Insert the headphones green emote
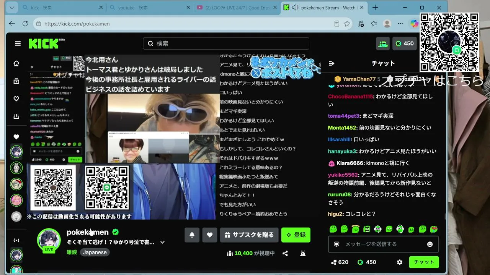Image resolution: width=490 pixels, height=275 pixels. pyautogui.click(x=400, y=229)
